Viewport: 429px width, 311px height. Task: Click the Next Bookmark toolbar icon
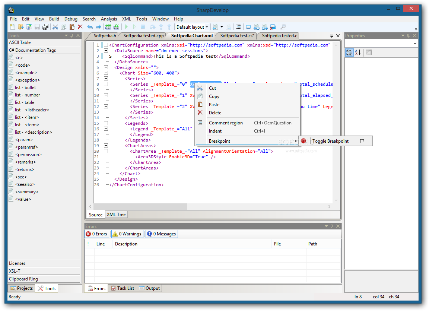(264, 27)
